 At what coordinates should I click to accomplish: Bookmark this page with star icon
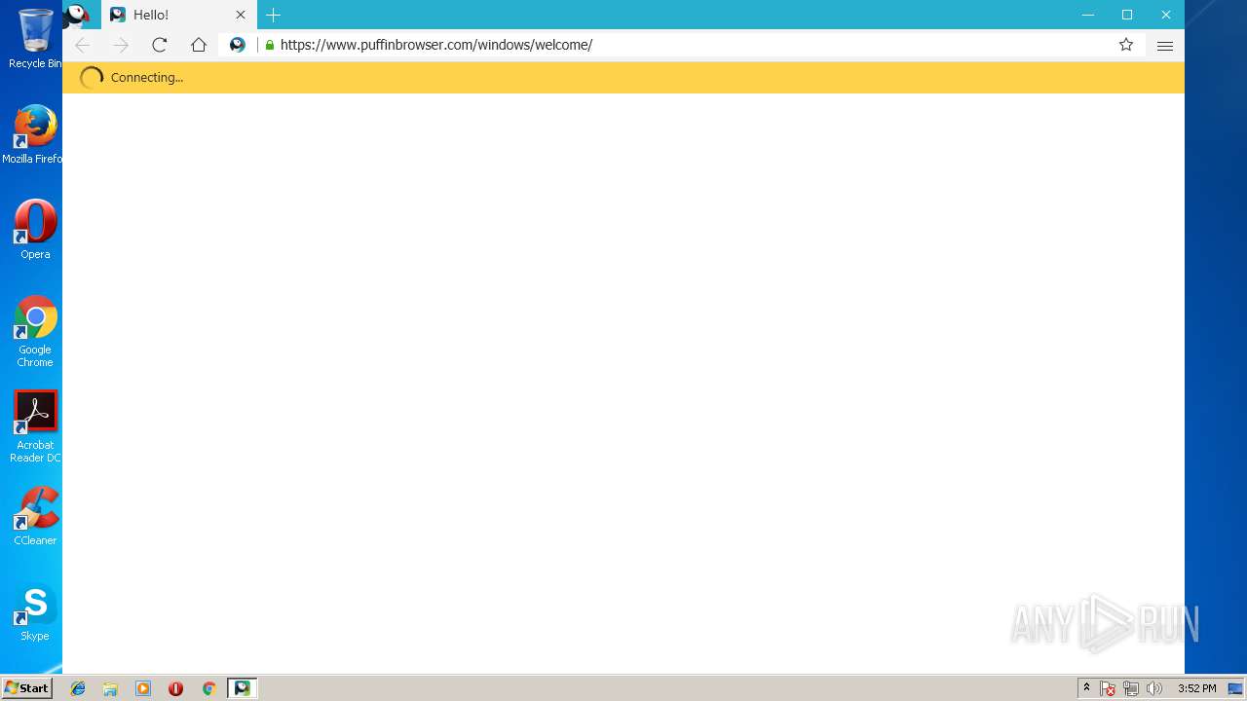coord(1126,45)
